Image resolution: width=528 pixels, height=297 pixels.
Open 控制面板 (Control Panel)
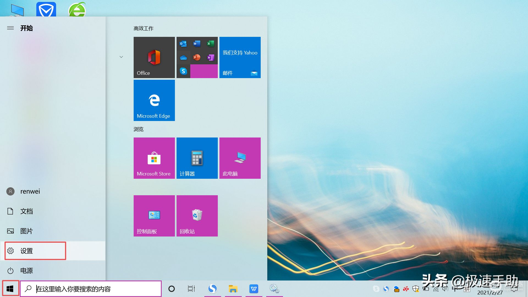click(x=154, y=215)
